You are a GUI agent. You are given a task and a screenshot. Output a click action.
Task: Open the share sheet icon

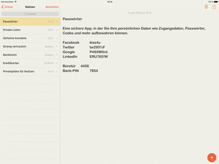pos(214,7)
